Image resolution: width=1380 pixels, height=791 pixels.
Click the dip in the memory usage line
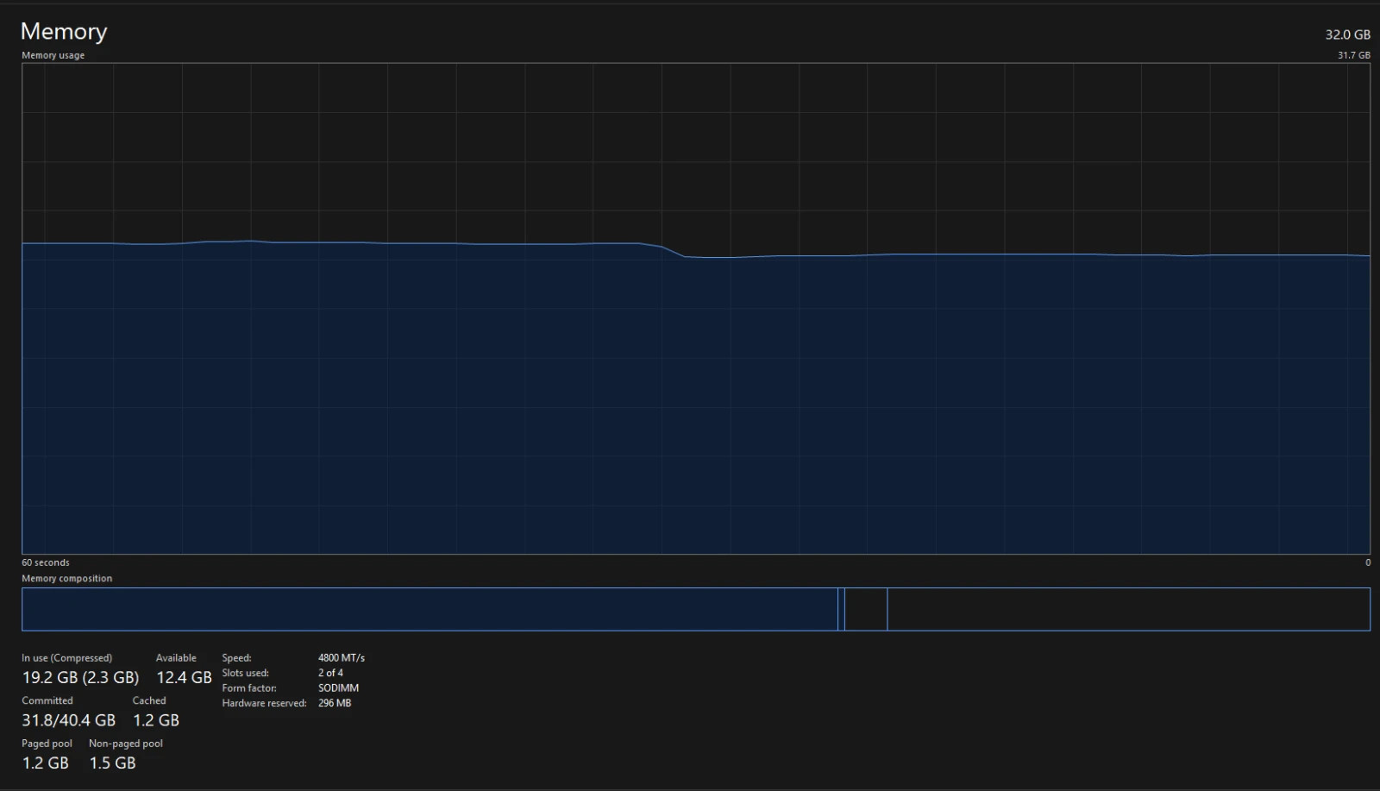point(674,251)
